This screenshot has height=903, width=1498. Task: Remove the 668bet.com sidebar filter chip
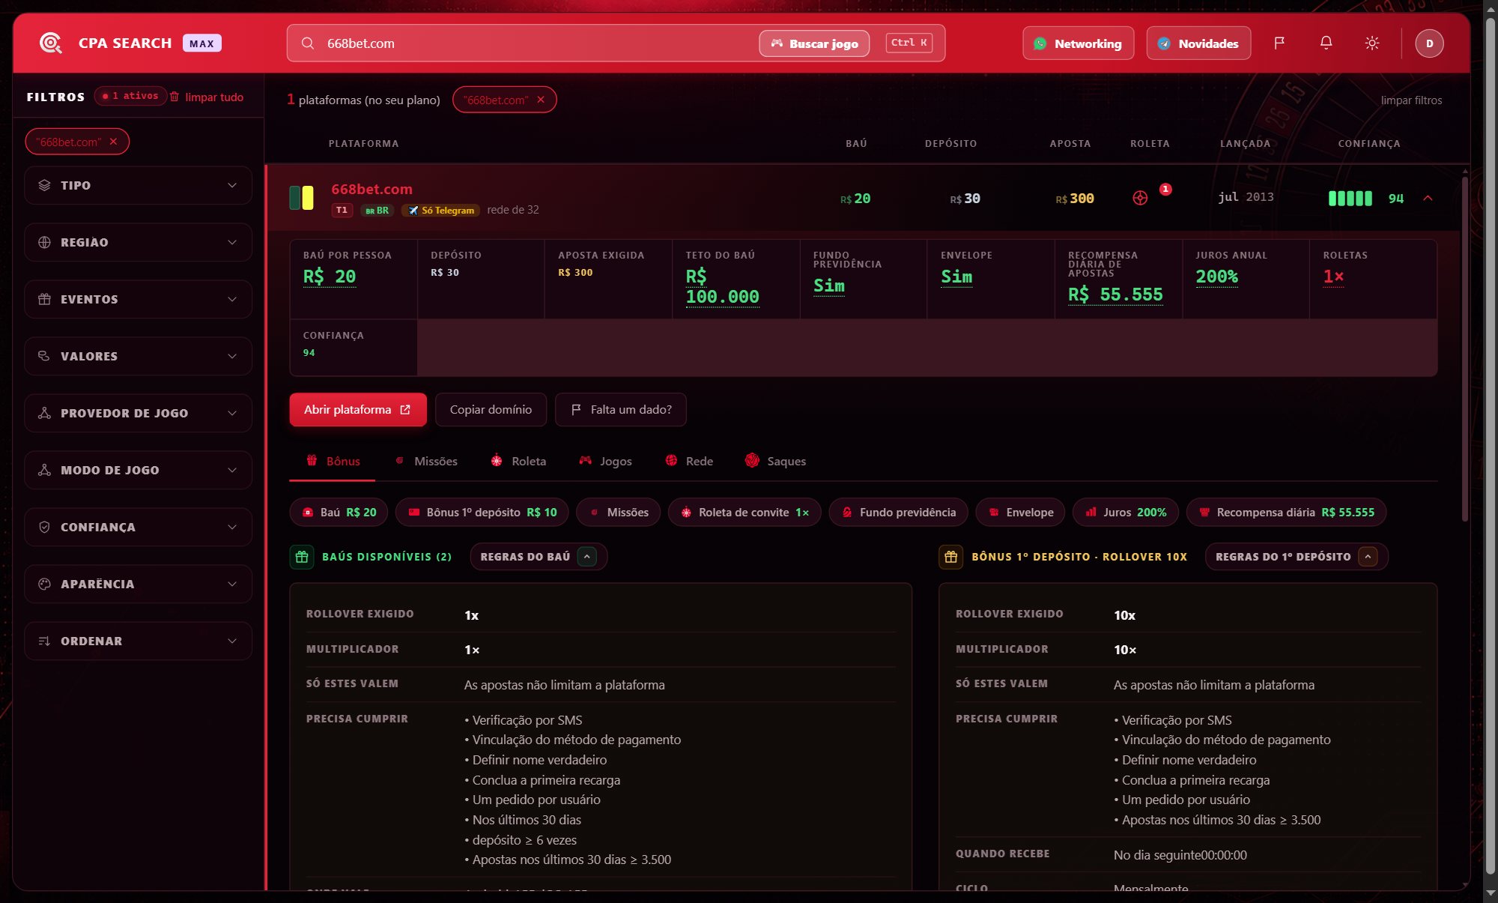(x=113, y=142)
